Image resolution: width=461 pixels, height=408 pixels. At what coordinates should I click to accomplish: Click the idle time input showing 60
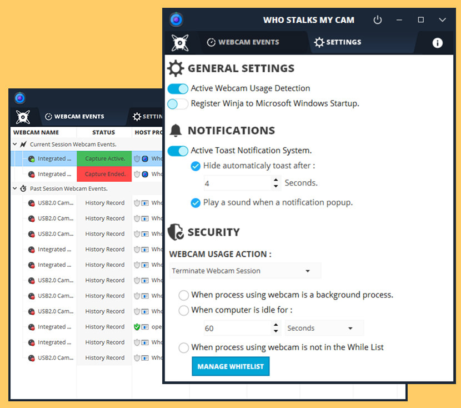coord(238,329)
